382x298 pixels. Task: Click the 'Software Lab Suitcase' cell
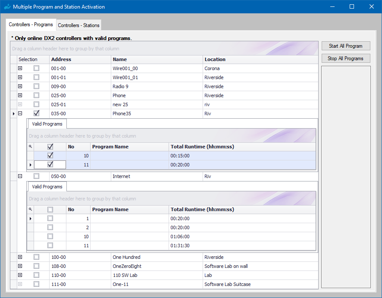[x=260, y=284]
